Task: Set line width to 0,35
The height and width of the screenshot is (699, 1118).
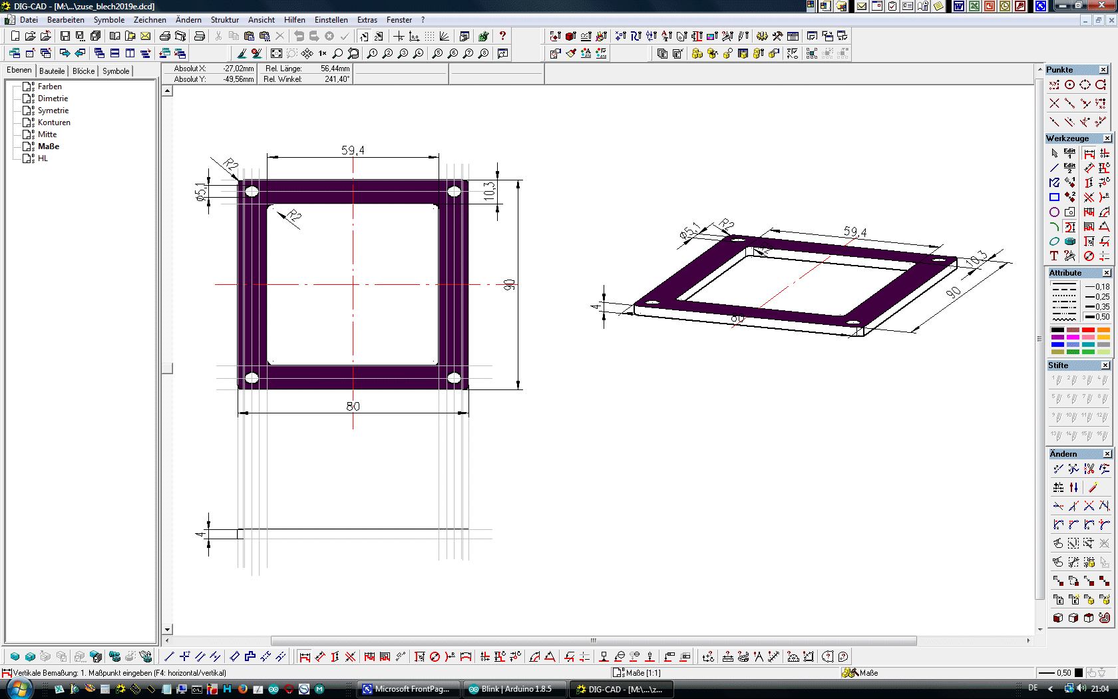Action: coord(1097,307)
